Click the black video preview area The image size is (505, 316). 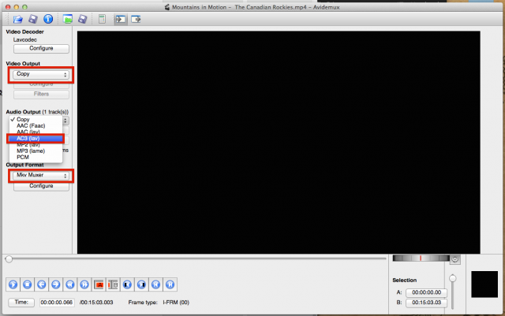[279, 142]
